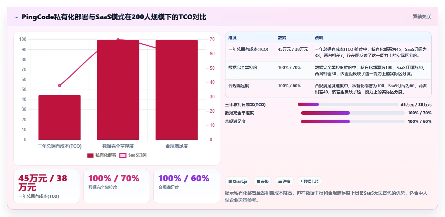Click the 数据完全掌控度 bar in chart
This screenshot has height=217, width=445.
tap(118, 90)
